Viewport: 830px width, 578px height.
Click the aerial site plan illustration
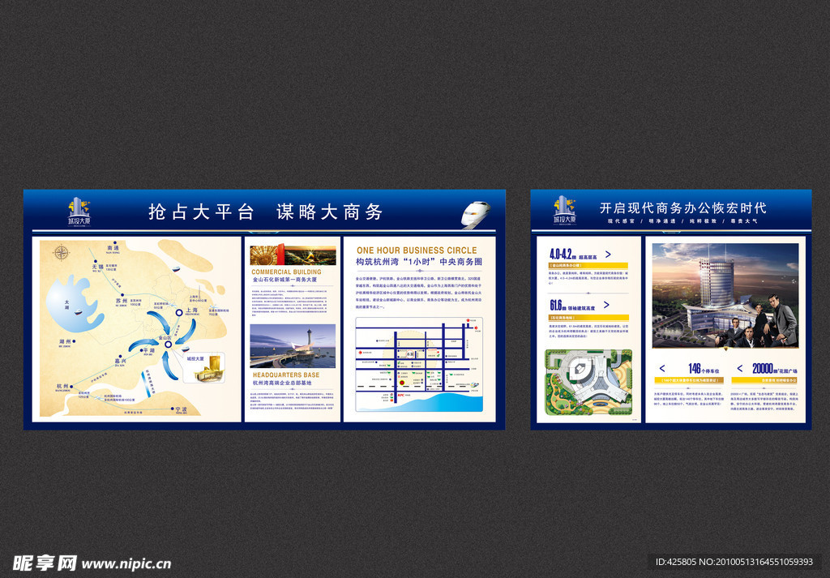(x=588, y=383)
